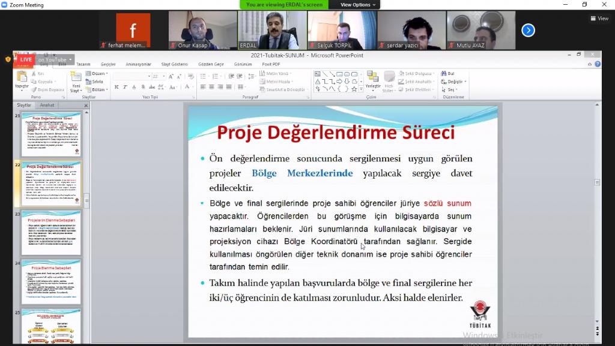Switch to the Anahat outline pane tab
Viewport: 615px width, 346px height.
point(47,105)
